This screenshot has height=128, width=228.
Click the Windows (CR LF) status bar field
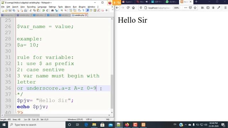pyautogui.click(x=75, y=119)
